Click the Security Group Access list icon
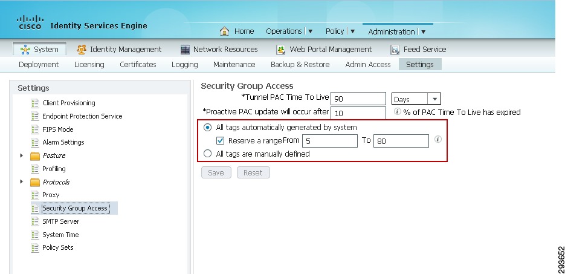 click(x=35, y=209)
